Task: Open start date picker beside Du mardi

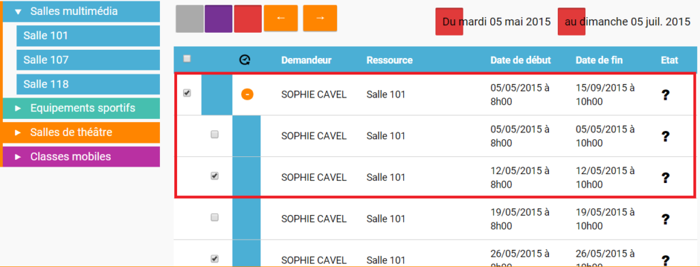Action: [449, 21]
